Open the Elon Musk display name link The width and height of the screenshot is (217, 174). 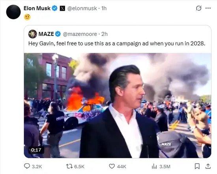[37, 8]
